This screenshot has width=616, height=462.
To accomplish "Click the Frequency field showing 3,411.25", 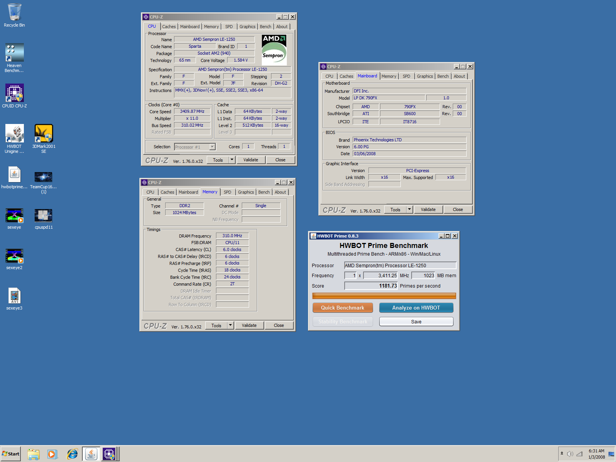I will pos(381,275).
